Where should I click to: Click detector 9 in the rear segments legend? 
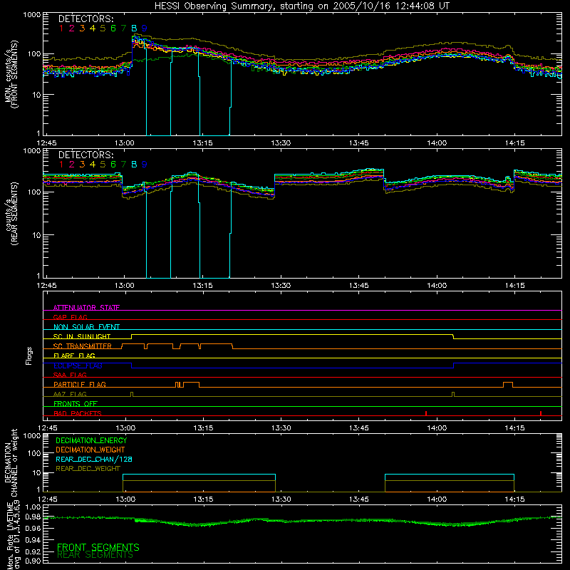coord(145,165)
